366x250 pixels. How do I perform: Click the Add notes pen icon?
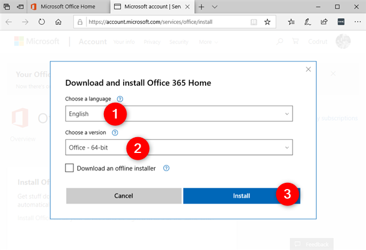click(x=307, y=22)
